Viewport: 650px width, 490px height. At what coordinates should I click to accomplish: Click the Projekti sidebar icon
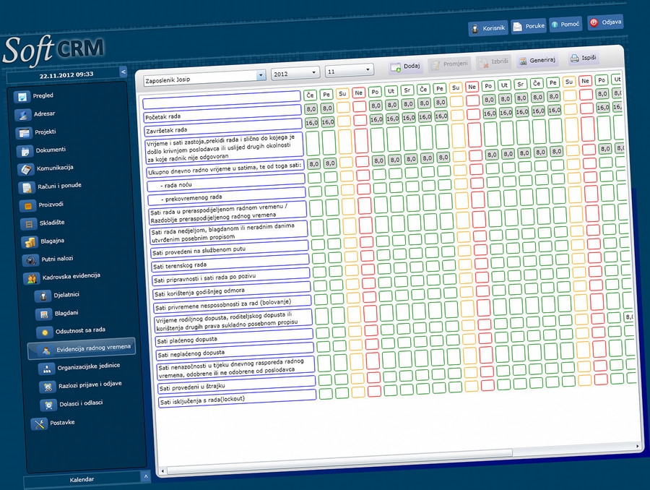pos(24,133)
